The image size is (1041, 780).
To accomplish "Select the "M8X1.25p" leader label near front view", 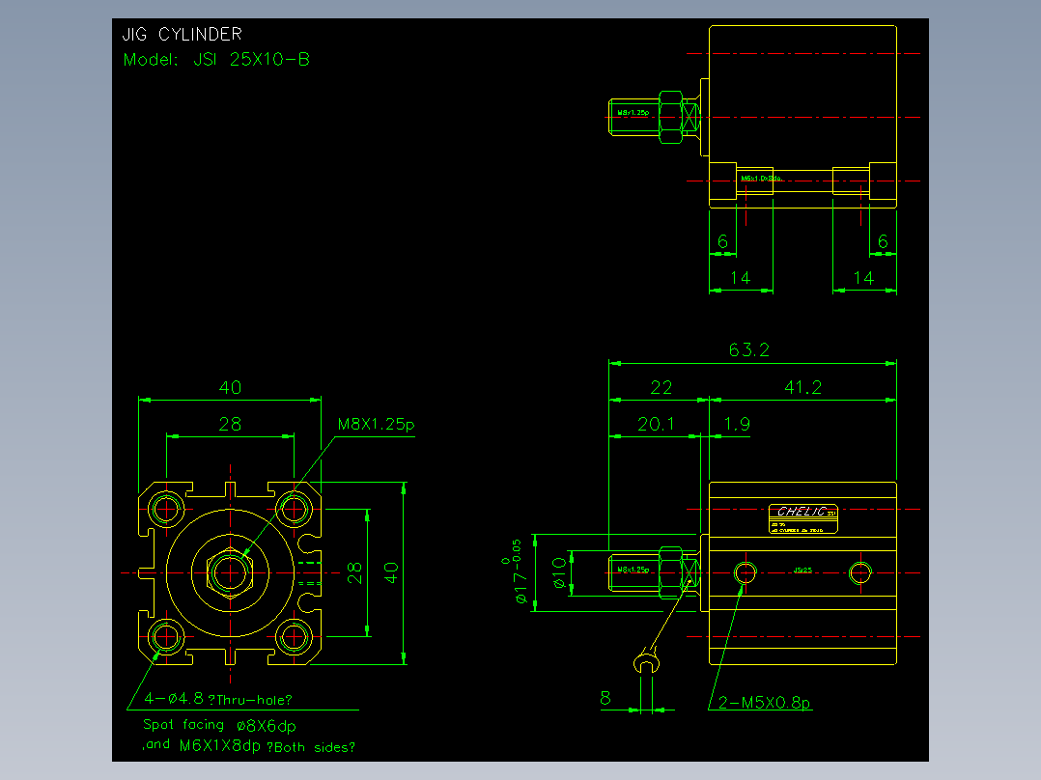I will [x=376, y=424].
